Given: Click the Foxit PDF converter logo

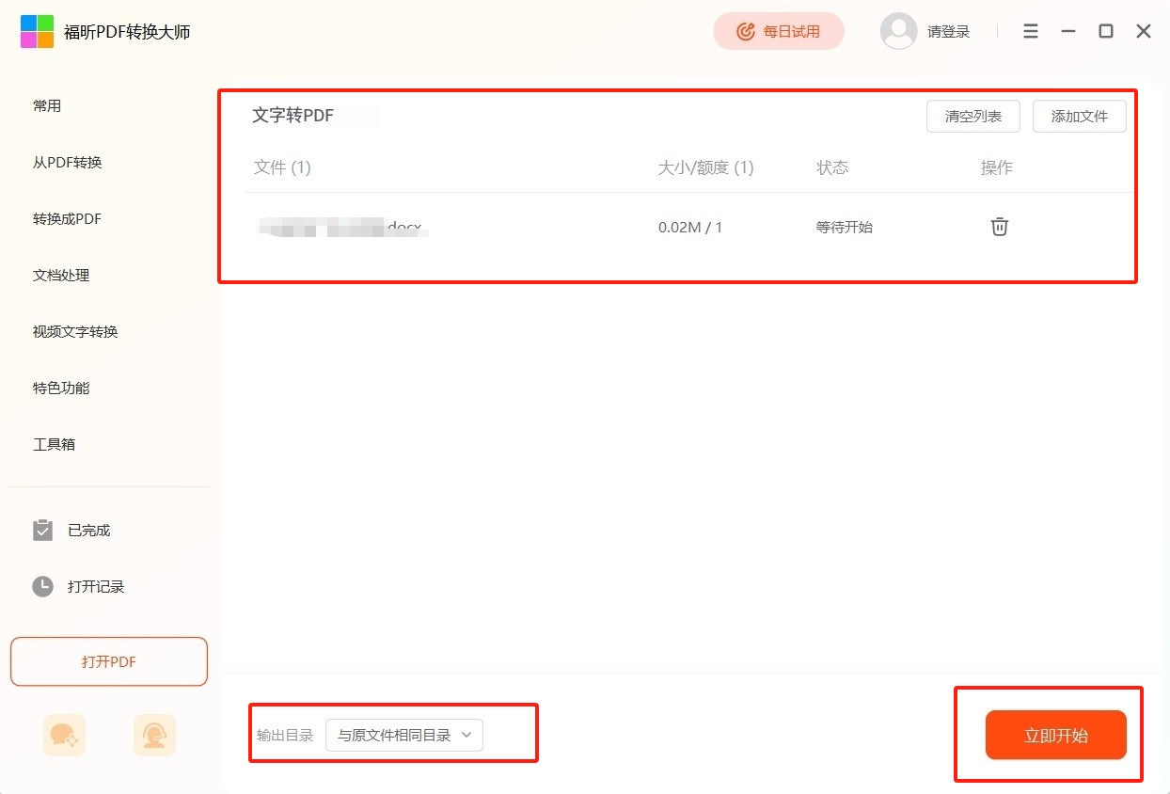Looking at the screenshot, I should (x=38, y=31).
